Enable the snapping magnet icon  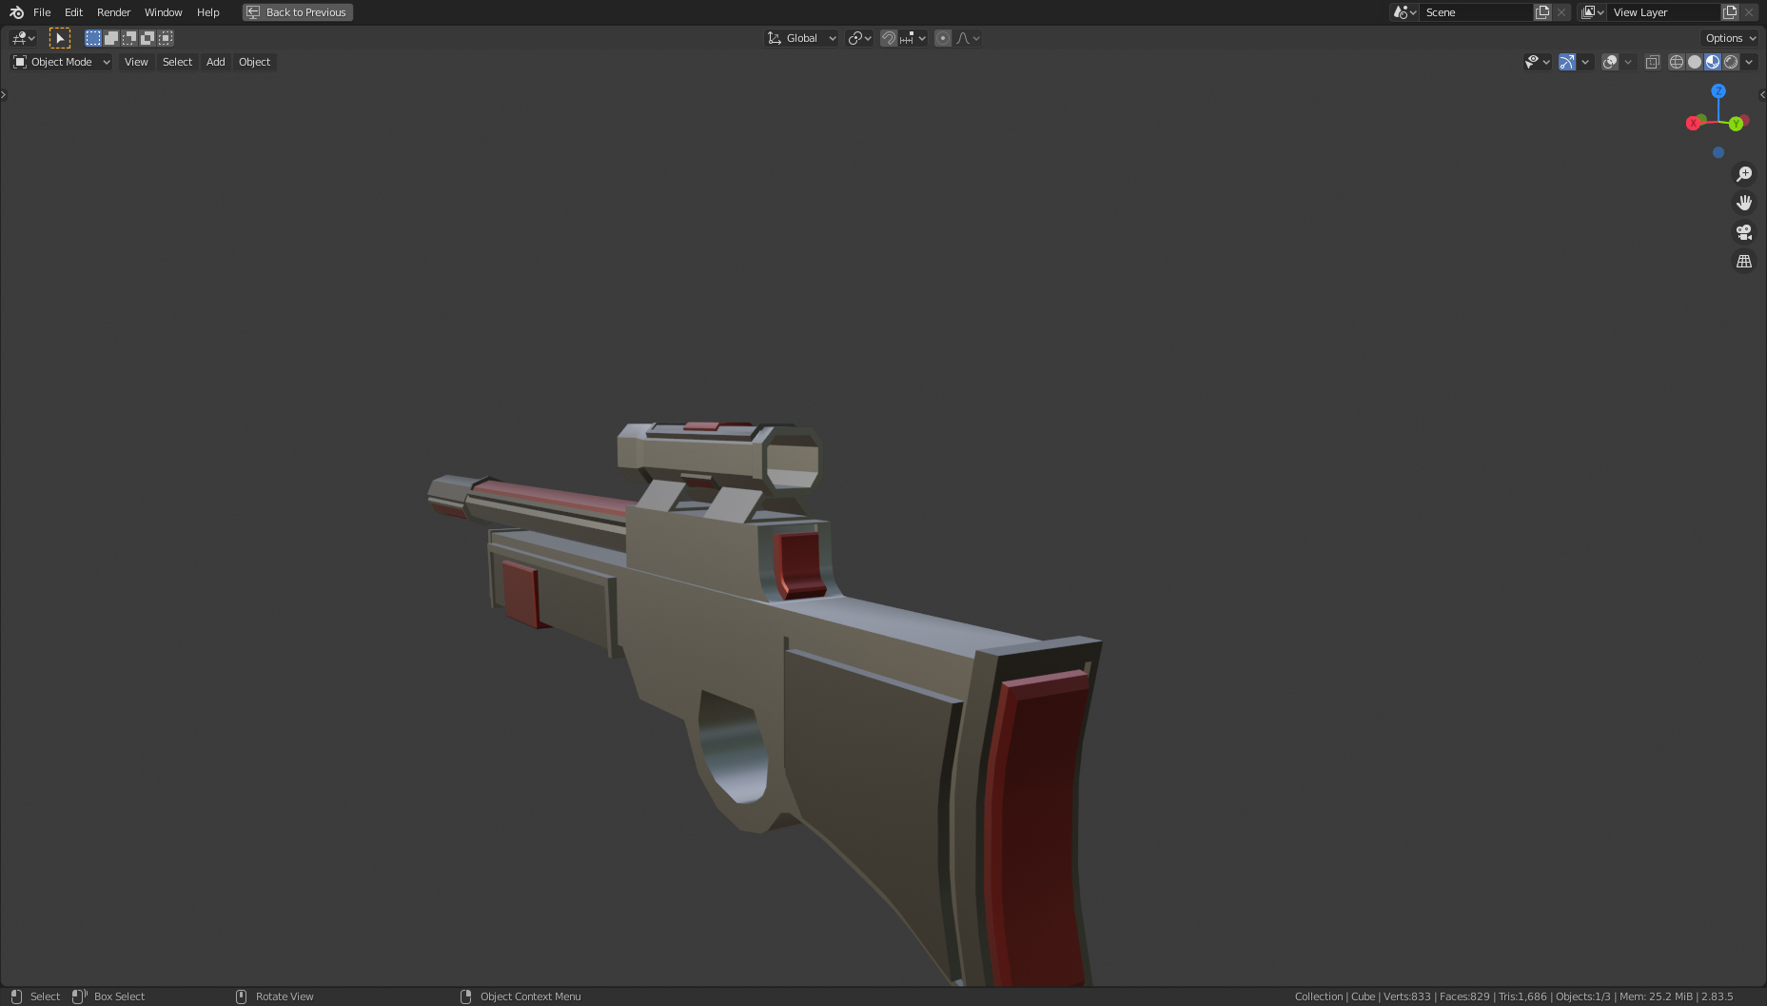[888, 37]
